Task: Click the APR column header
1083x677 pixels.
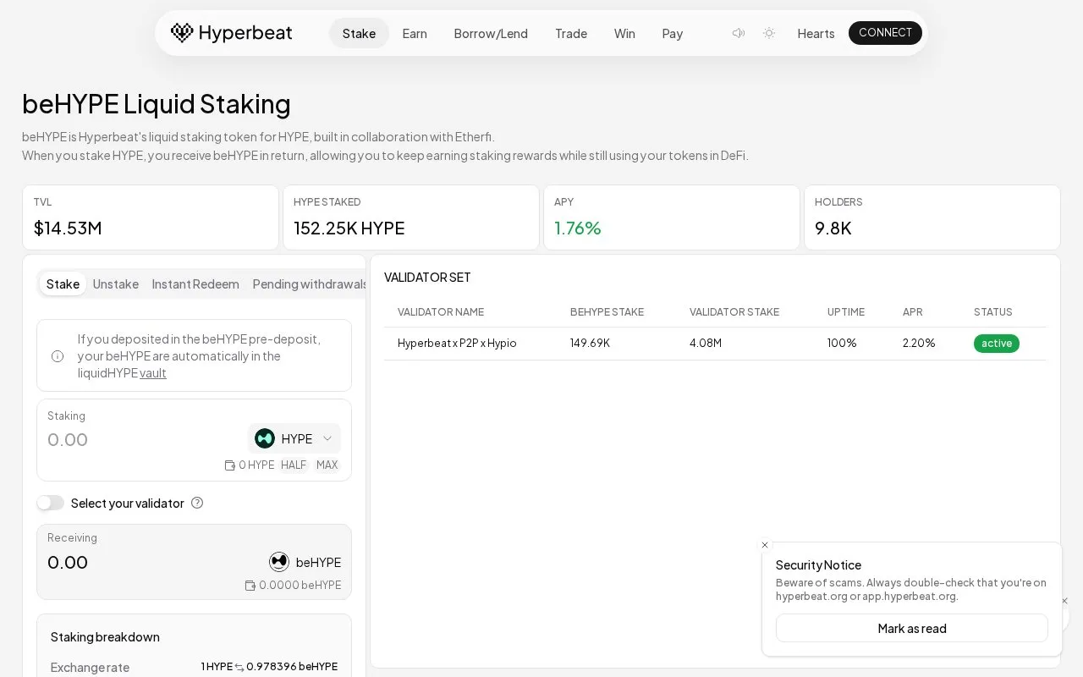Action: point(913,312)
